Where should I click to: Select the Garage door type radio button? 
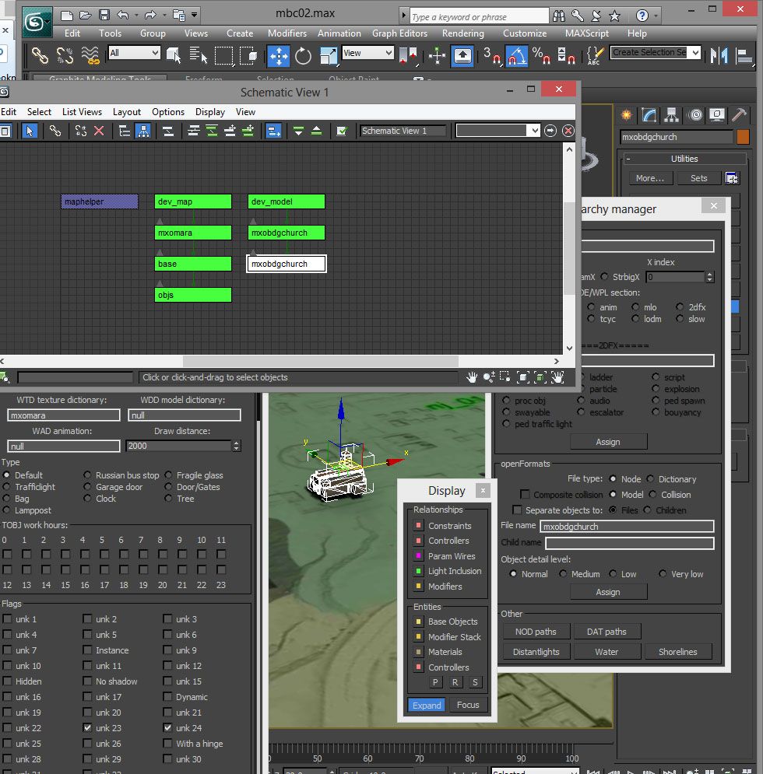87,487
